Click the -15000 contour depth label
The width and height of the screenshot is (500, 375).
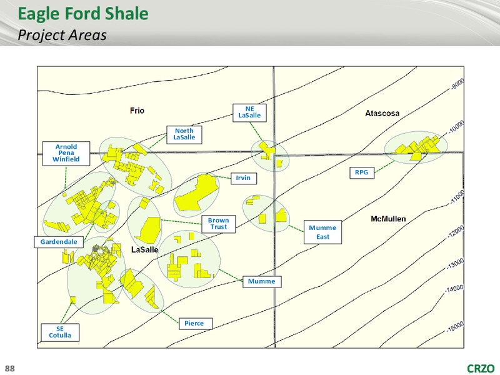coord(455,327)
